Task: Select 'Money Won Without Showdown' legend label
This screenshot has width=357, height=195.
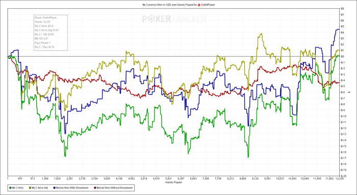Action: click(115, 188)
